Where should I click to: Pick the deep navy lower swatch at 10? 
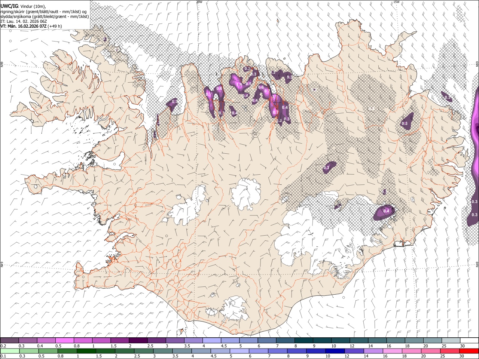(335, 351)
